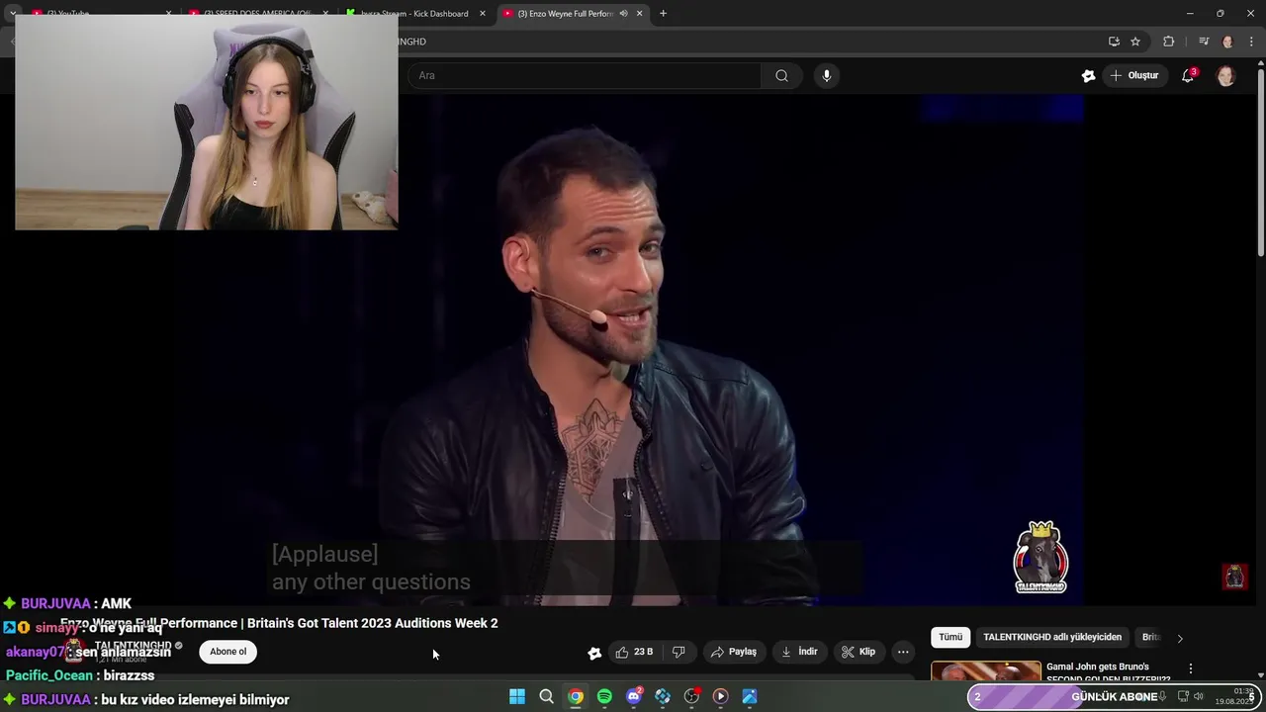Open Chrome extensions puzzle icon
The image size is (1266, 712).
click(x=1168, y=42)
